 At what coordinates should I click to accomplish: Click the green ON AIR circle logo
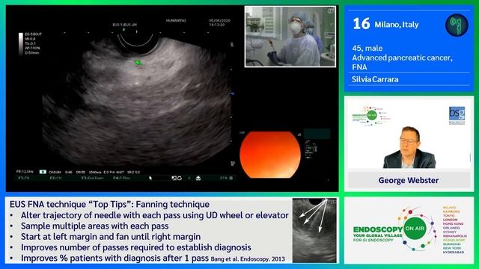(x=414, y=228)
